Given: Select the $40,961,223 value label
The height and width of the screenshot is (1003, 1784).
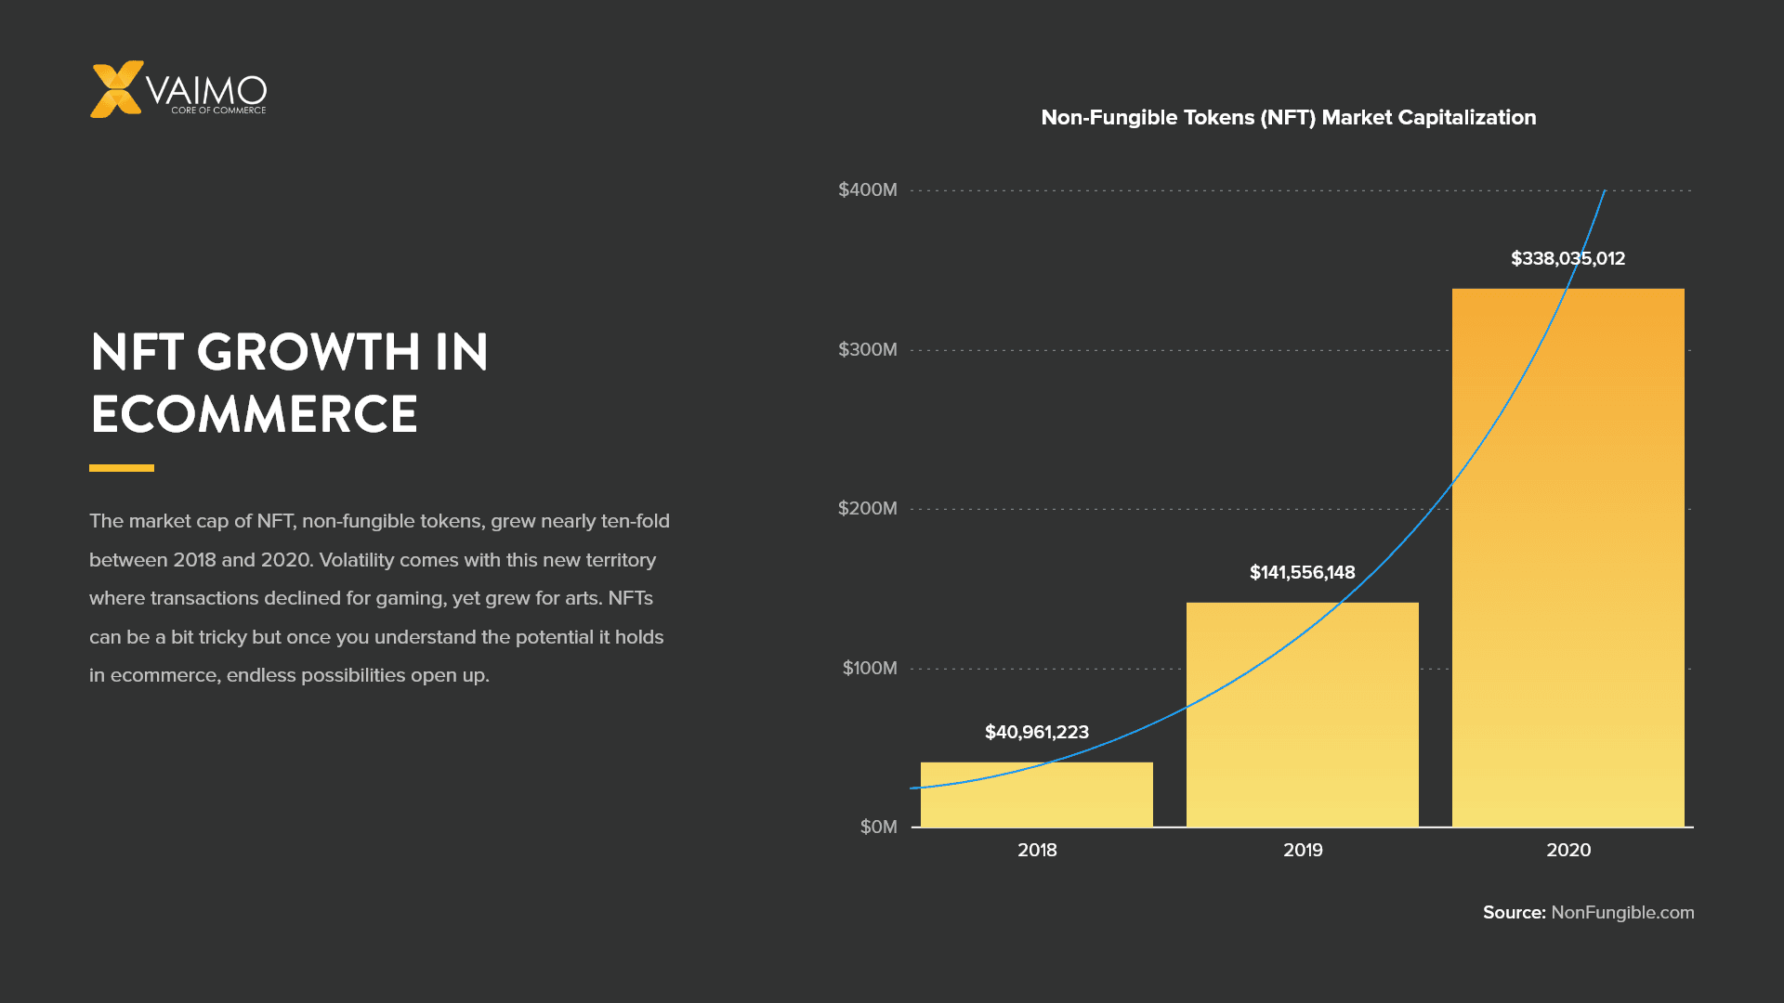Looking at the screenshot, I should [1036, 732].
